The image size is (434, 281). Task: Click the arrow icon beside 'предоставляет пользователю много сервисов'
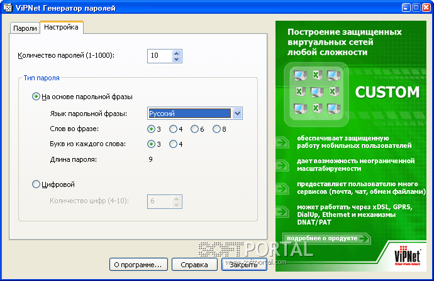282,189
